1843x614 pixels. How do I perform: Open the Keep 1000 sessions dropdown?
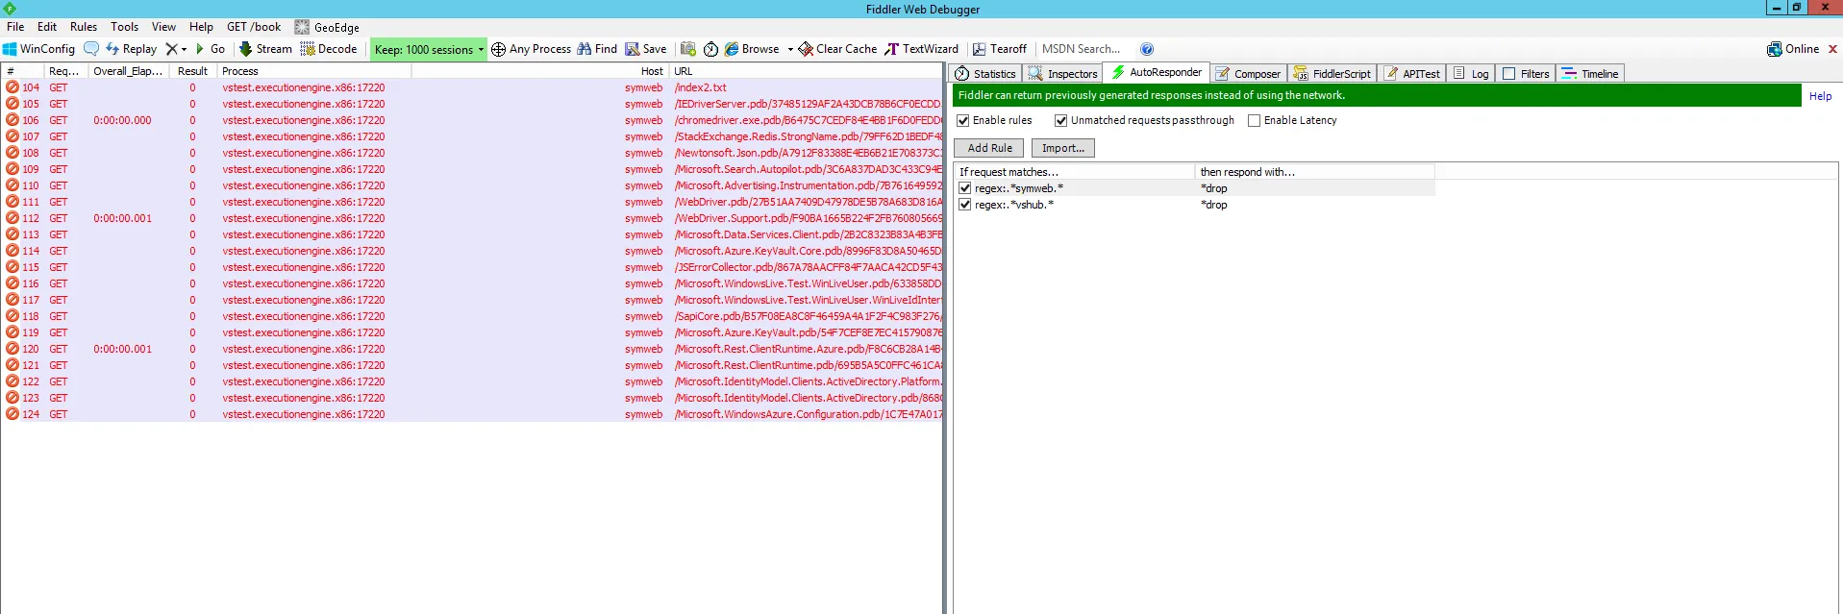click(429, 49)
